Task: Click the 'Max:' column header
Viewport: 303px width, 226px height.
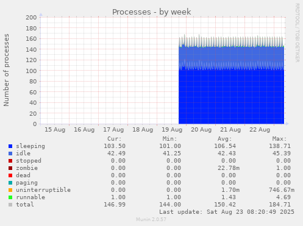Action: [279, 139]
